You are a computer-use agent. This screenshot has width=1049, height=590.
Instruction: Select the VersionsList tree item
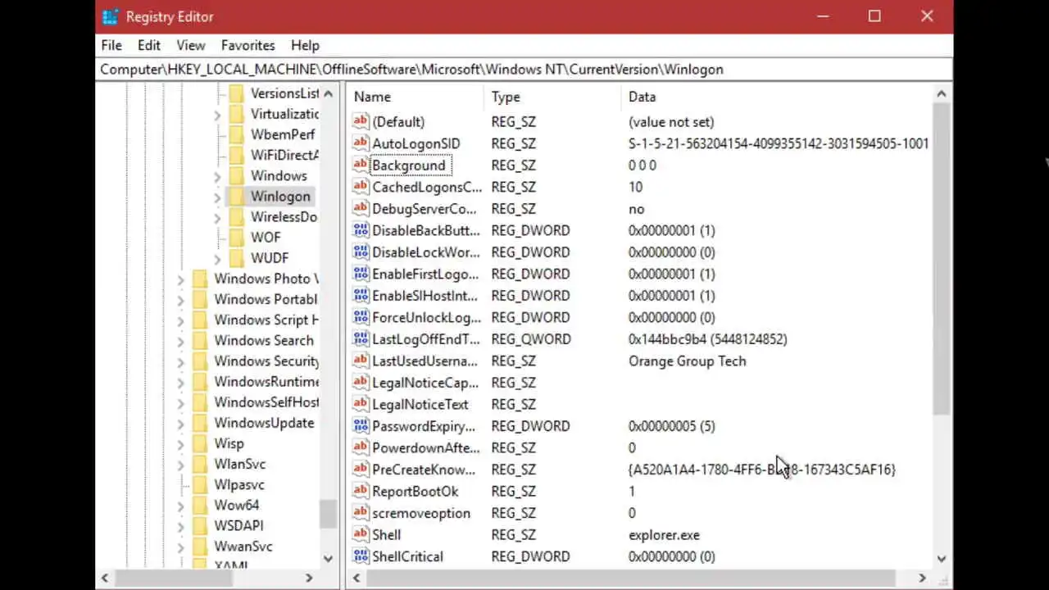284,93
